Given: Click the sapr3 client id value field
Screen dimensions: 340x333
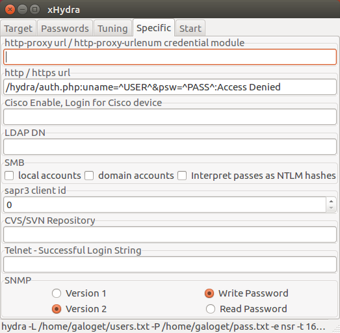Looking at the screenshot, I should pyautogui.click(x=164, y=205).
